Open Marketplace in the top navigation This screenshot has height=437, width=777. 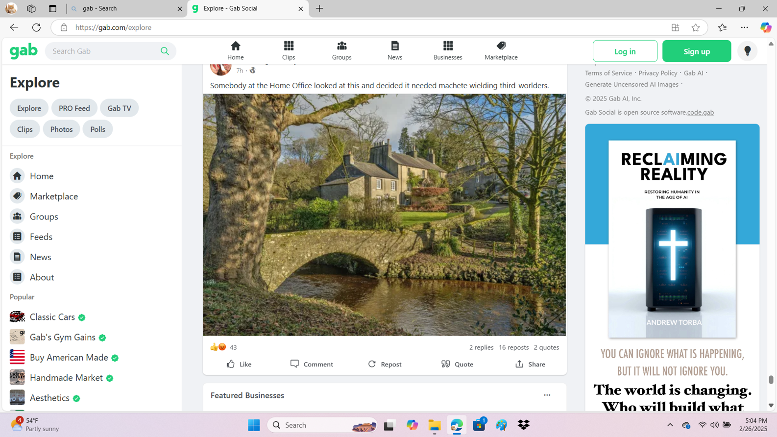[501, 51]
